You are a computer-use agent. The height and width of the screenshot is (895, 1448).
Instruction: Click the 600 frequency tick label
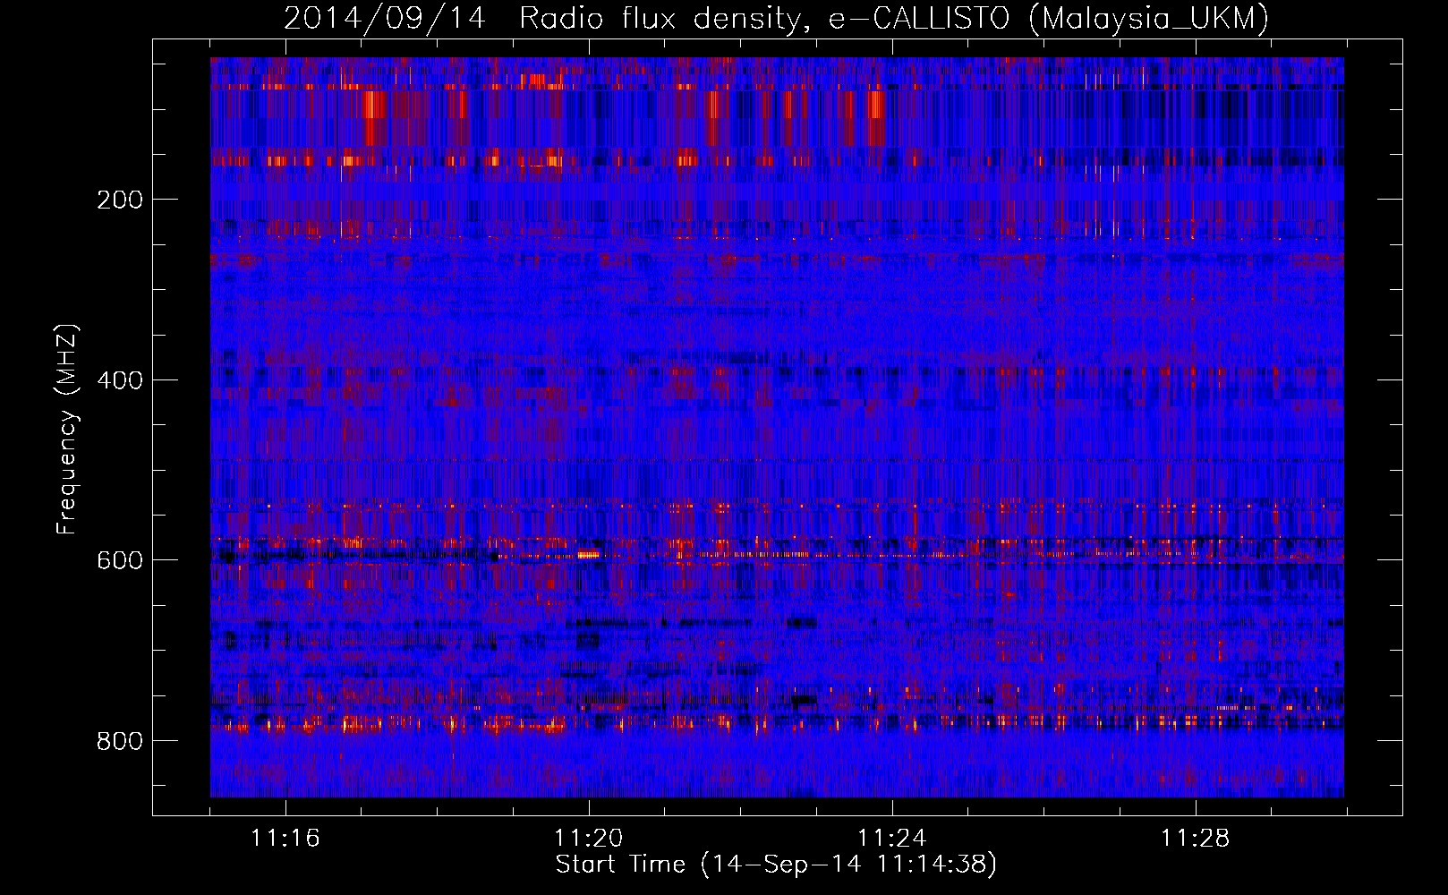120,560
